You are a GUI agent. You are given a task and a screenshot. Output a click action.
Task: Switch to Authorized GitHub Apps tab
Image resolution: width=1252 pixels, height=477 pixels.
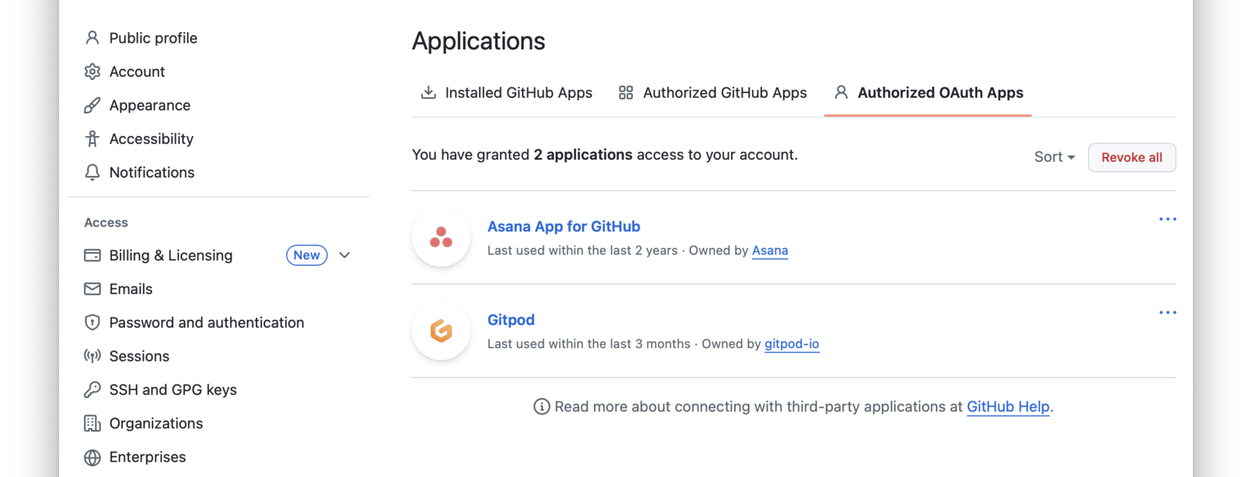pyautogui.click(x=713, y=93)
